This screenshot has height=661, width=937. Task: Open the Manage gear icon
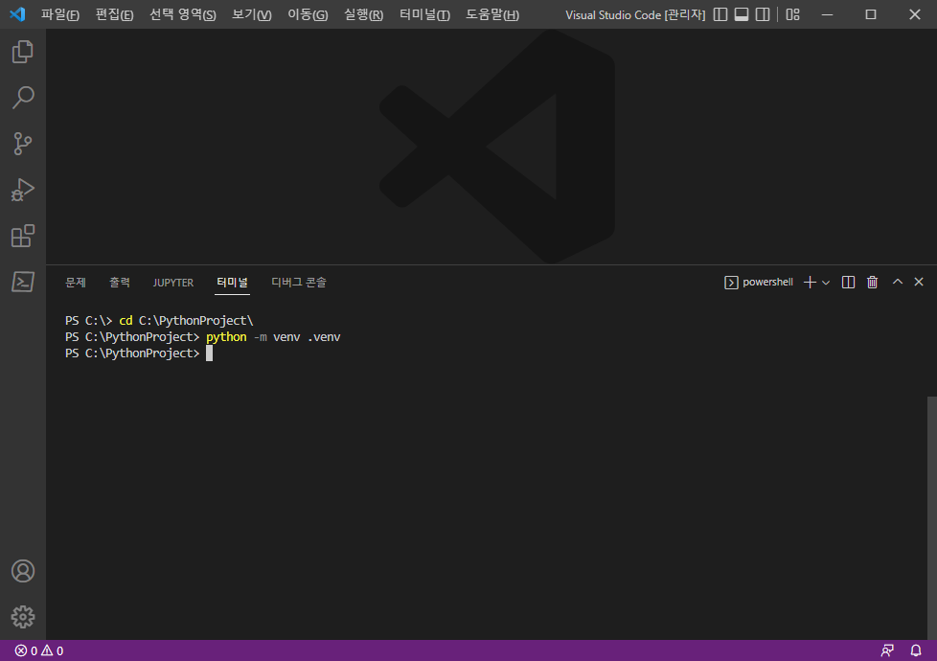pyautogui.click(x=23, y=617)
